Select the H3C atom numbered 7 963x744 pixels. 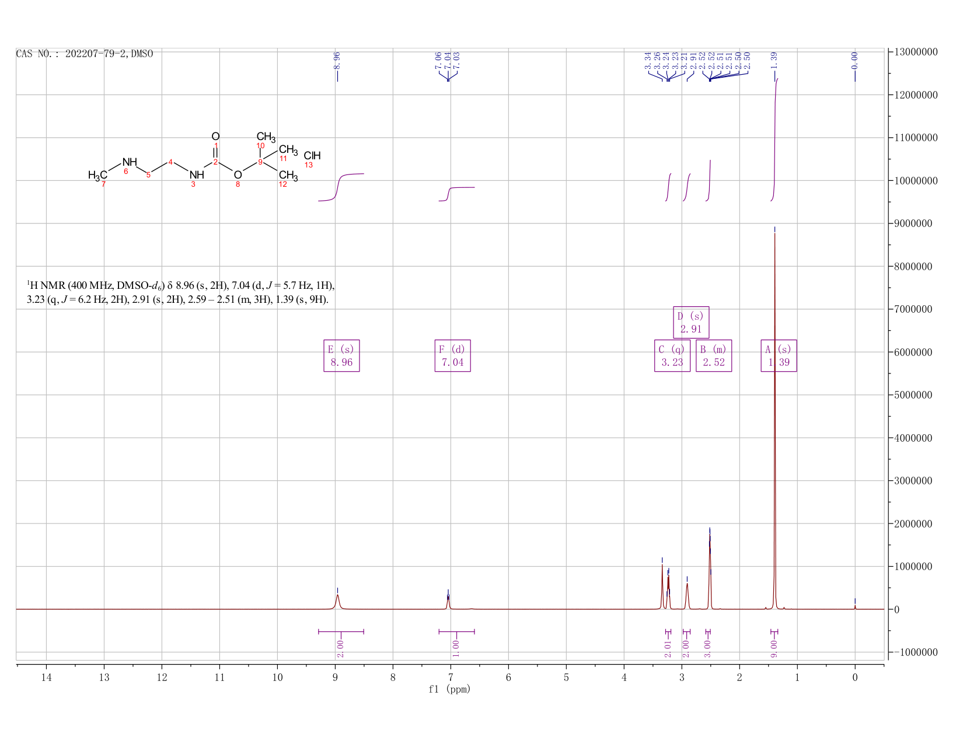tap(97, 175)
